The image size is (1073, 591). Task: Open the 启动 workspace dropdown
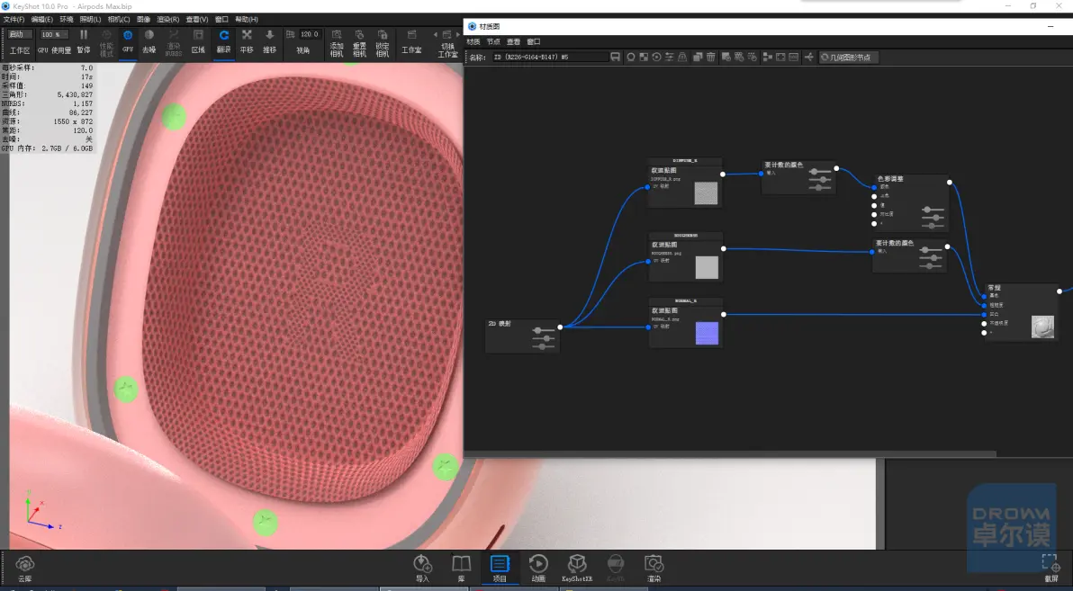click(19, 34)
